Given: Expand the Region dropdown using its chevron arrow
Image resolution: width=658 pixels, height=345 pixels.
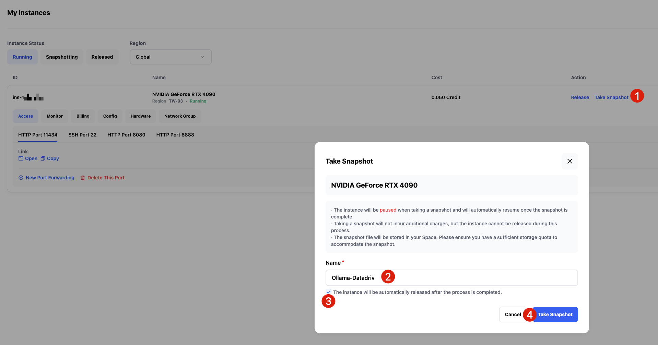Looking at the screenshot, I should (x=202, y=57).
